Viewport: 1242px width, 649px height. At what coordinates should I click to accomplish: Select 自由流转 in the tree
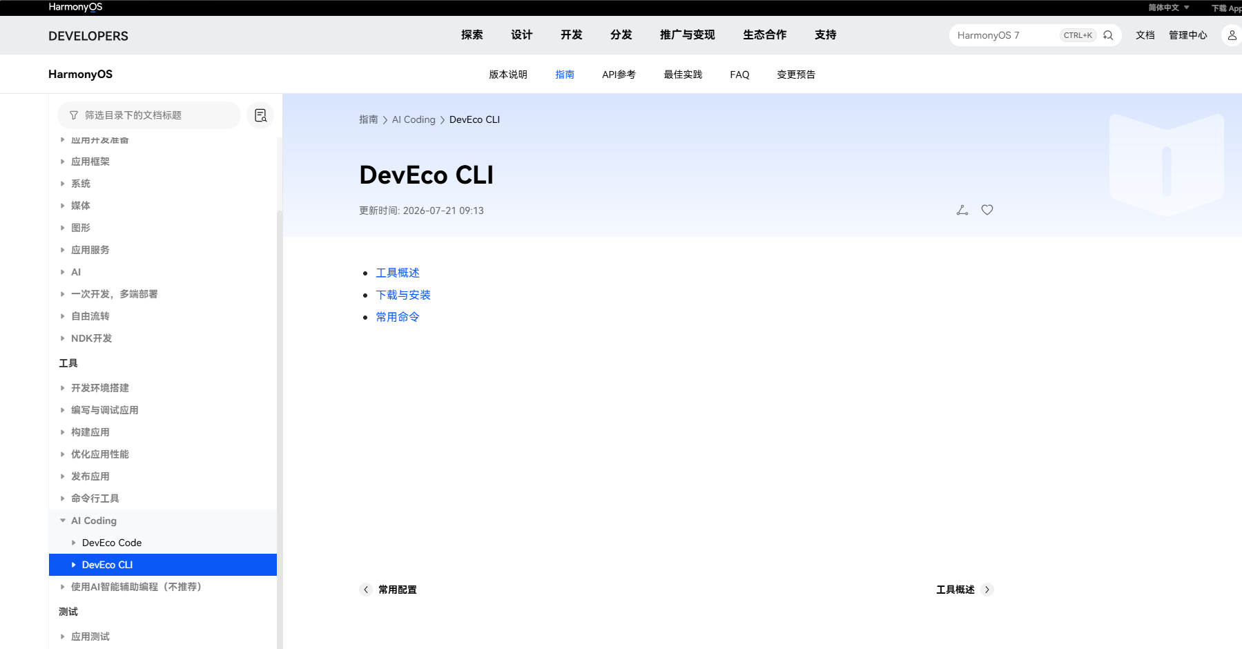point(90,316)
